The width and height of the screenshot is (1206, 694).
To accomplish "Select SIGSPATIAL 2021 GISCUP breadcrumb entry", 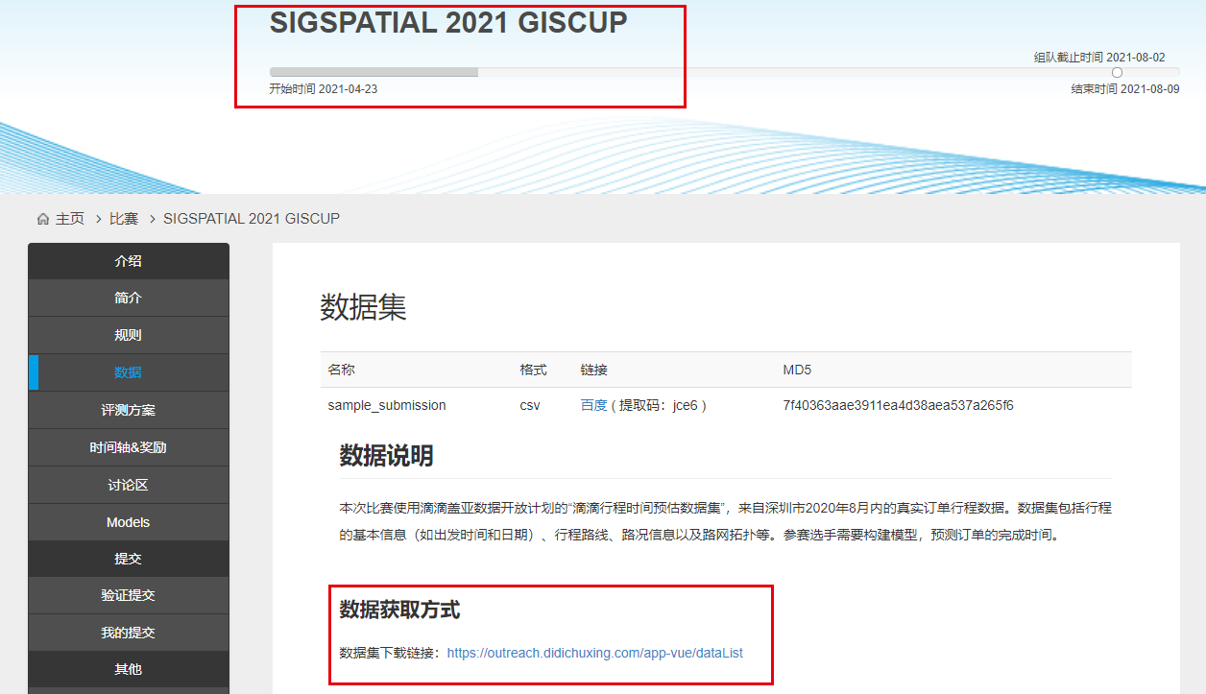I will [x=252, y=219].
